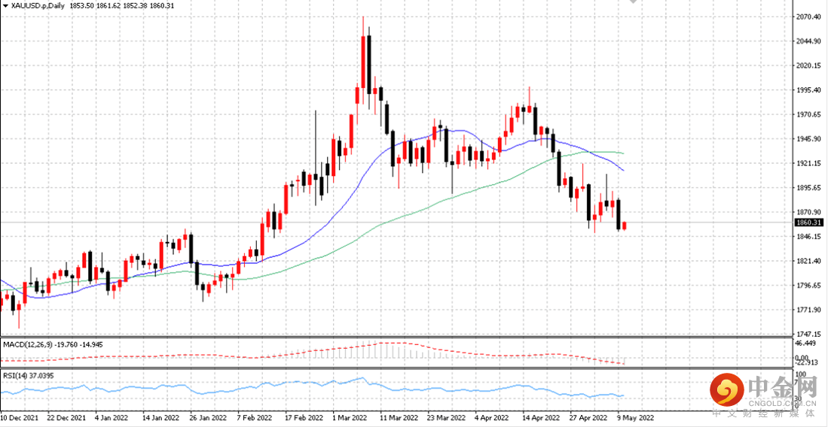
Task: Click the 14 Apr 2022 date label
Action: pos(539,417)
